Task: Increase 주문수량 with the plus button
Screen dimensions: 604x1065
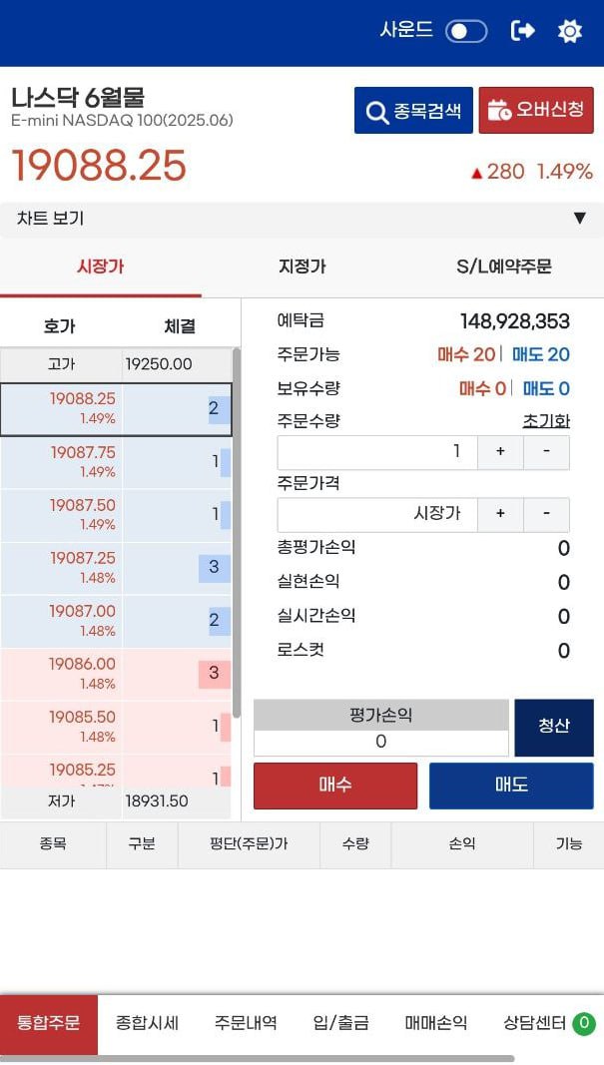Action: (x=500, y=452)
